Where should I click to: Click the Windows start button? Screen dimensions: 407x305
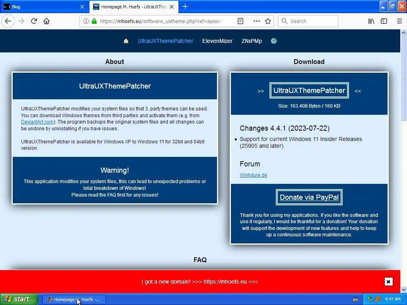click(x=19, y=299)
